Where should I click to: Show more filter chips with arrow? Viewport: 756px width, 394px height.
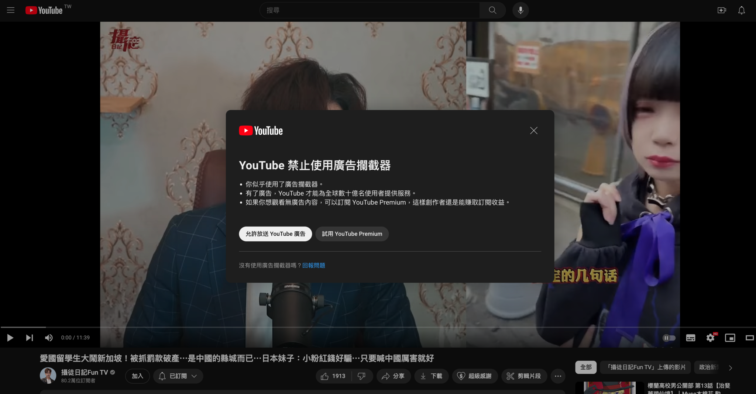731,367
